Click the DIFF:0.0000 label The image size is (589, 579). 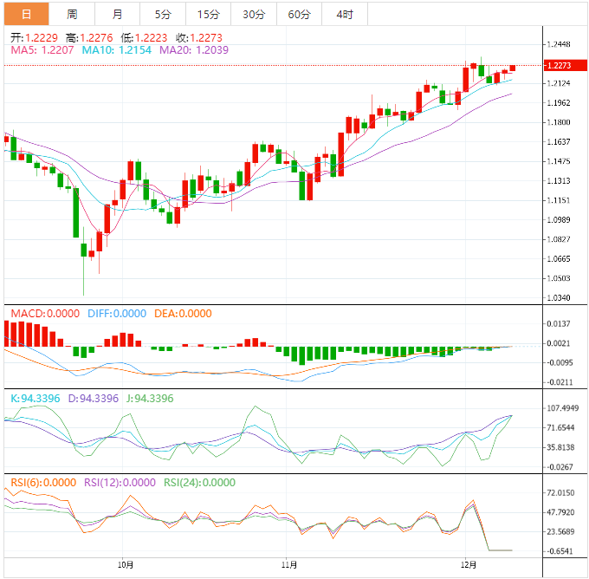coord(117,313)
